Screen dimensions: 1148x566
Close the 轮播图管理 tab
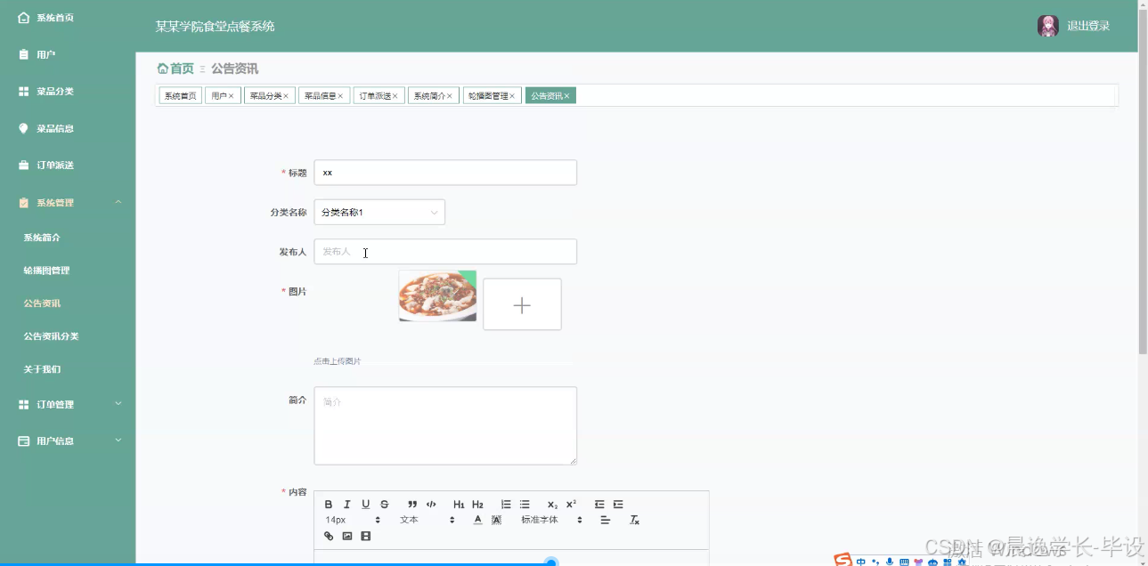512,96
